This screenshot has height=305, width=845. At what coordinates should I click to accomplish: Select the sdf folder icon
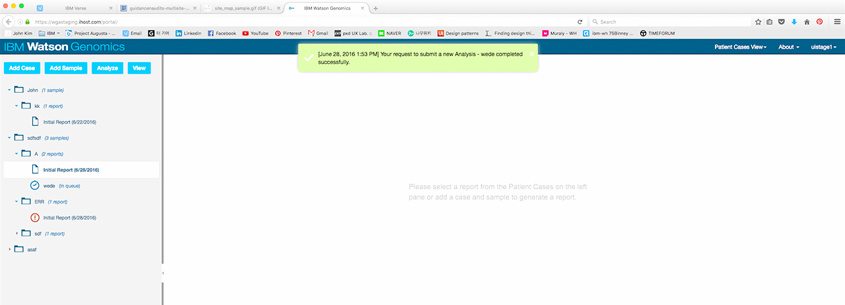(26, 233)
